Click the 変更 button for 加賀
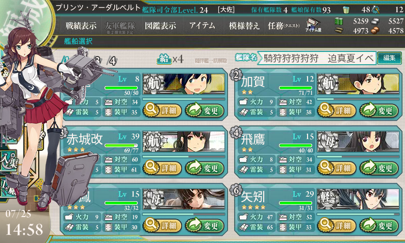 (379, 111)
